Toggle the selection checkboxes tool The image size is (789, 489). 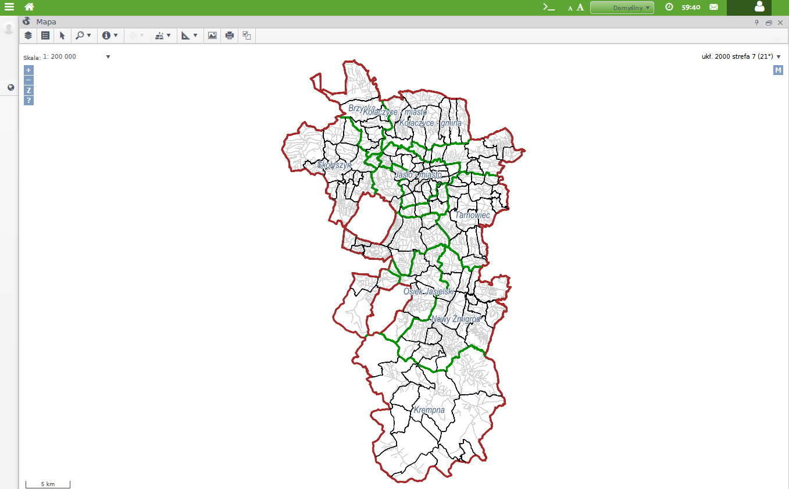click(247, 35)
